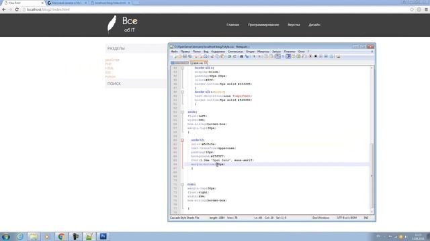Open the Windows Start button
This screenshot has height=241, width=430.
coord(6,236)
